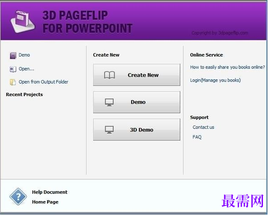Click the 3D PAGEFLIP FOR POWERPOINT title

point(87,22)
